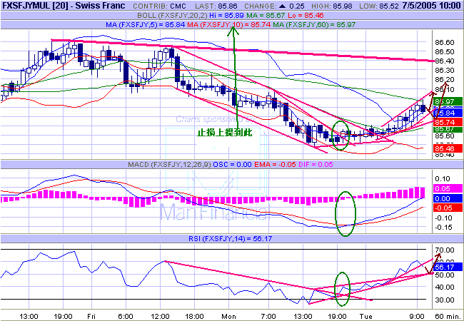Click the LAST: 85.86 value
Image resolution: width=464 pixels, height=321 pixels.
point(216,6)
